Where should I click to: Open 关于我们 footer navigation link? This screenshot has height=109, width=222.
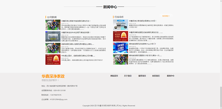tap(128, 76)
